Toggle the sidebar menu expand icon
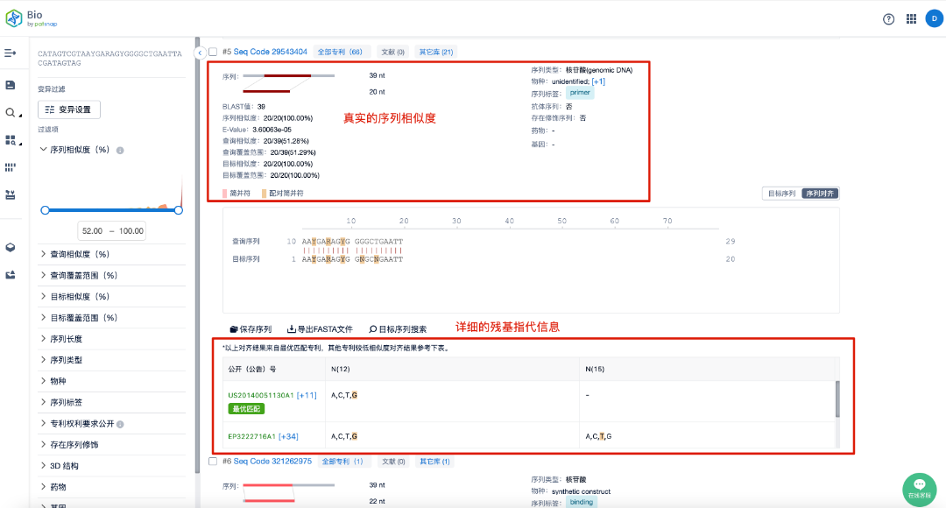 [x=11, y=53]
